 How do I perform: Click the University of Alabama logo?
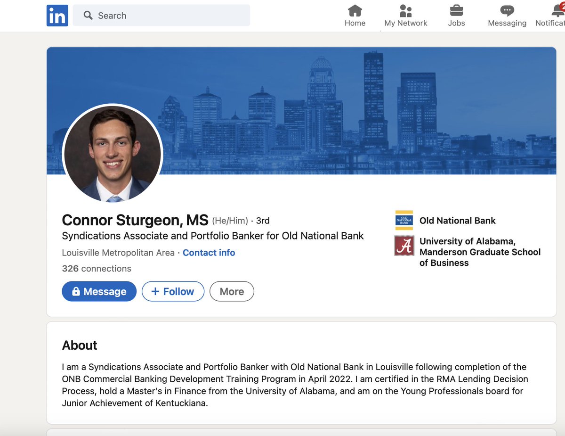[404, 246]
